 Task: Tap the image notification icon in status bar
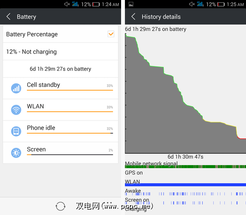131,4
